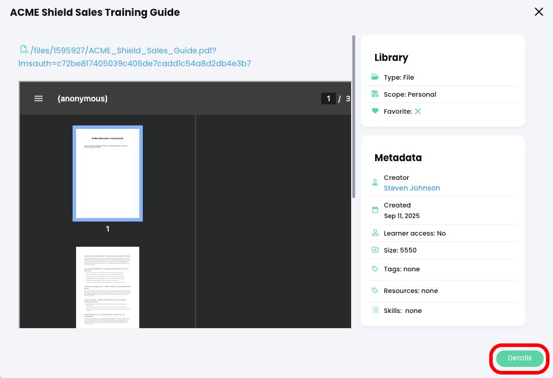Select the second page thumbnail in sidebar

click(108, 287)
